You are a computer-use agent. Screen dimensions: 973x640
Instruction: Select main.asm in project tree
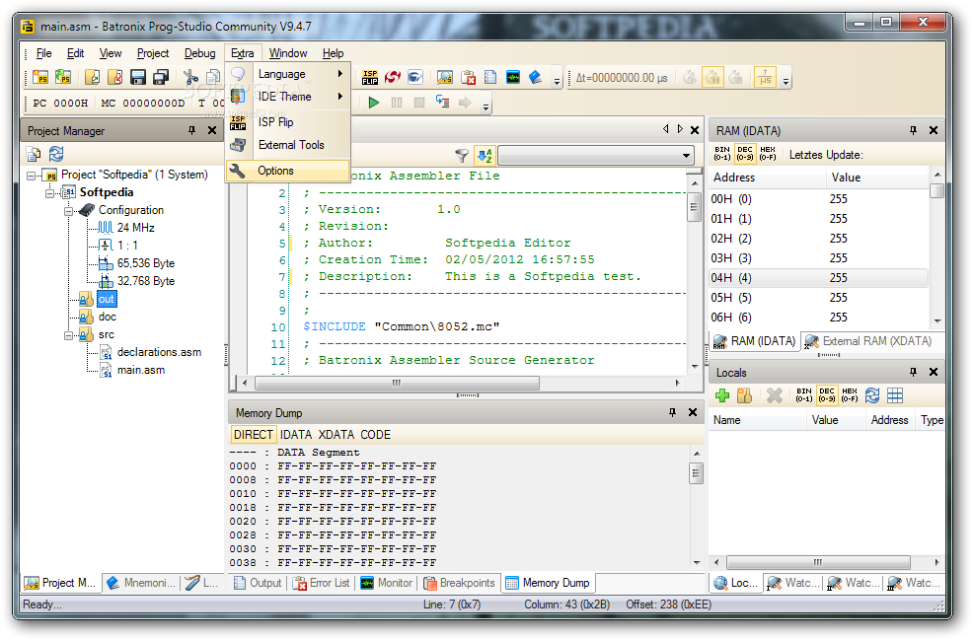(x=141, y=370)
